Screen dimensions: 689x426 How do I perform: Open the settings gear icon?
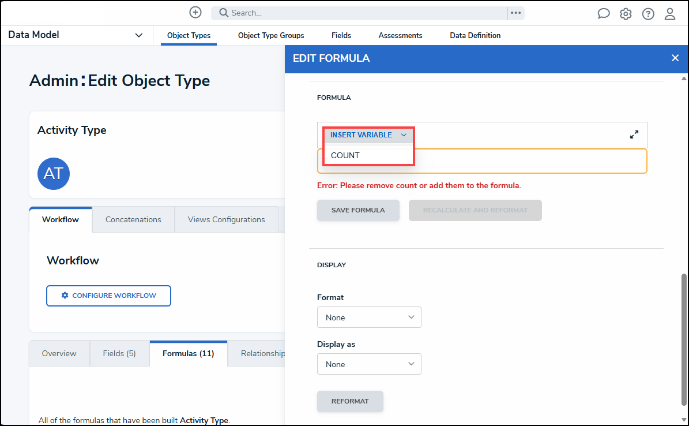[x=626, y=13]
